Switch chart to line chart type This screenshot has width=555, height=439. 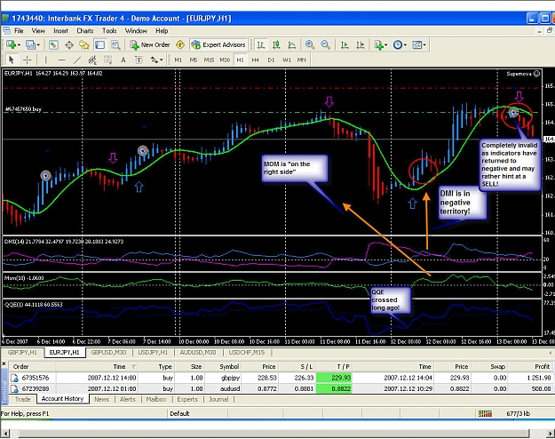(291, 45)
